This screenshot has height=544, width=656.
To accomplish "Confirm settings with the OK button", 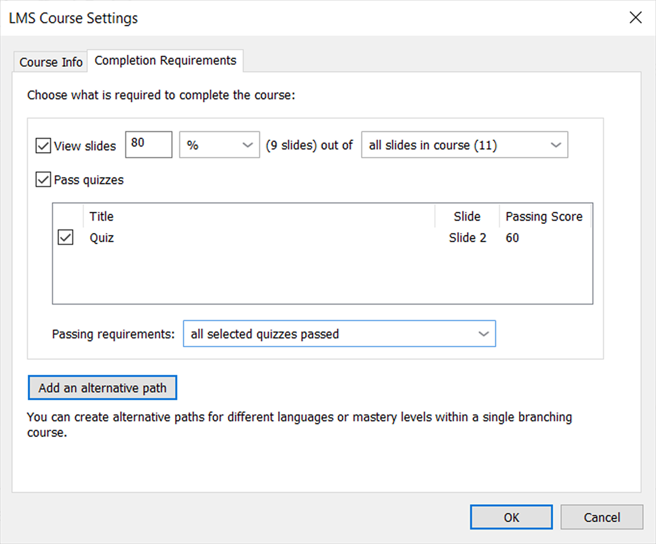I will tap(511, 517).
